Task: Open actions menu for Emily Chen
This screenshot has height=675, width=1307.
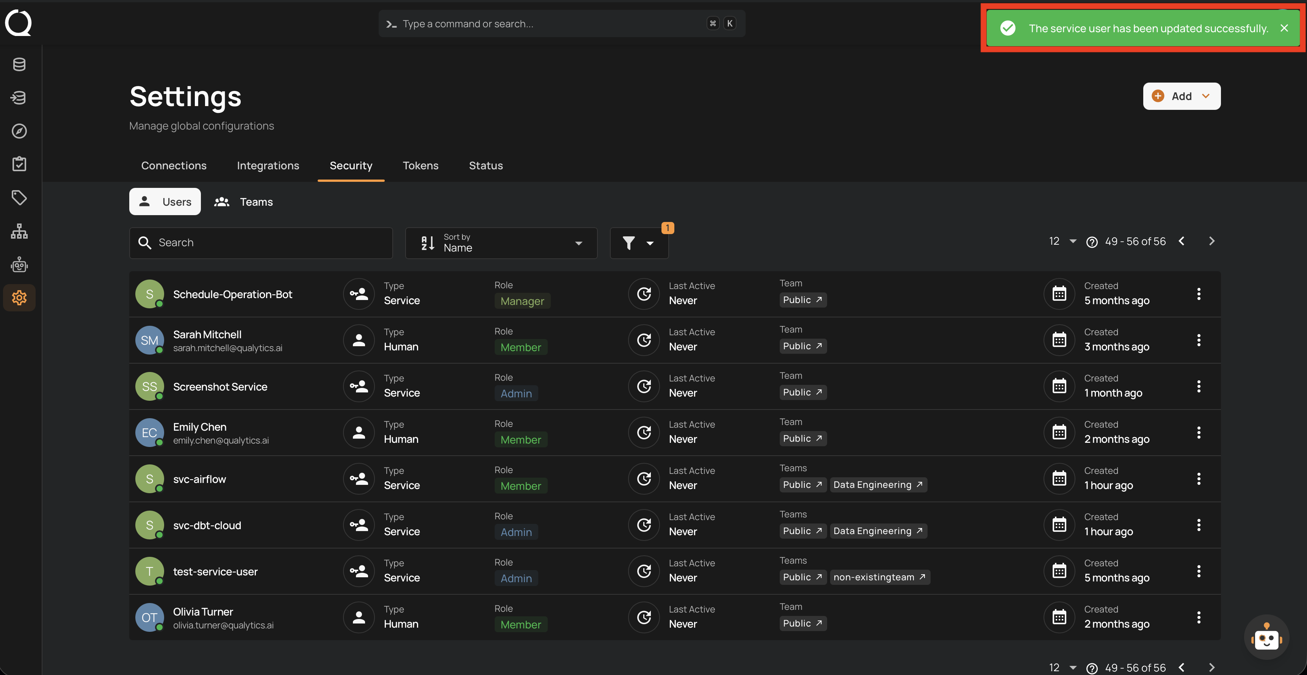Action: 1199,433
